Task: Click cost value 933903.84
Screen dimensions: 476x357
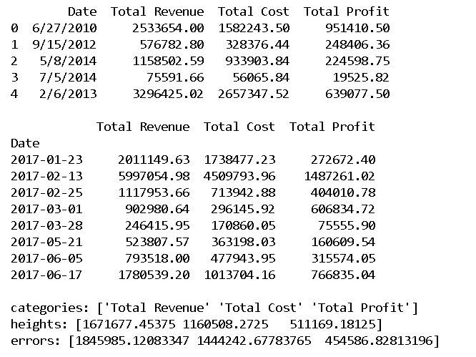Action: click(x=258, y=61)
